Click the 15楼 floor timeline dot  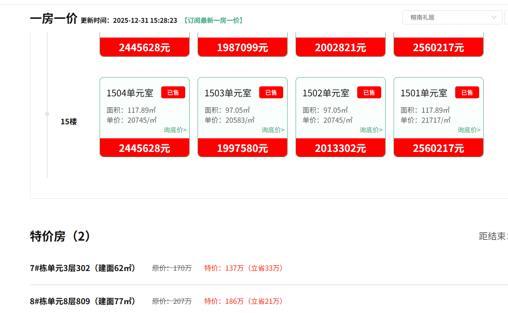point(47,114)
